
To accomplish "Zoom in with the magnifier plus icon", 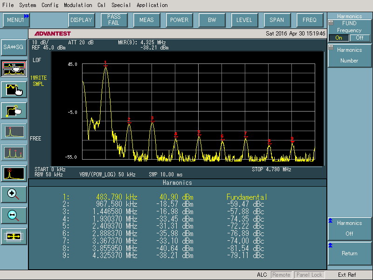I will 14,195.
